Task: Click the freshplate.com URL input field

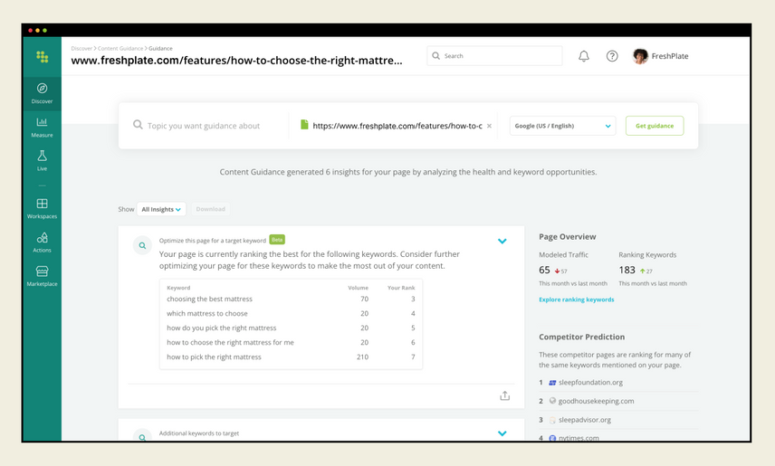Action: 397,126
